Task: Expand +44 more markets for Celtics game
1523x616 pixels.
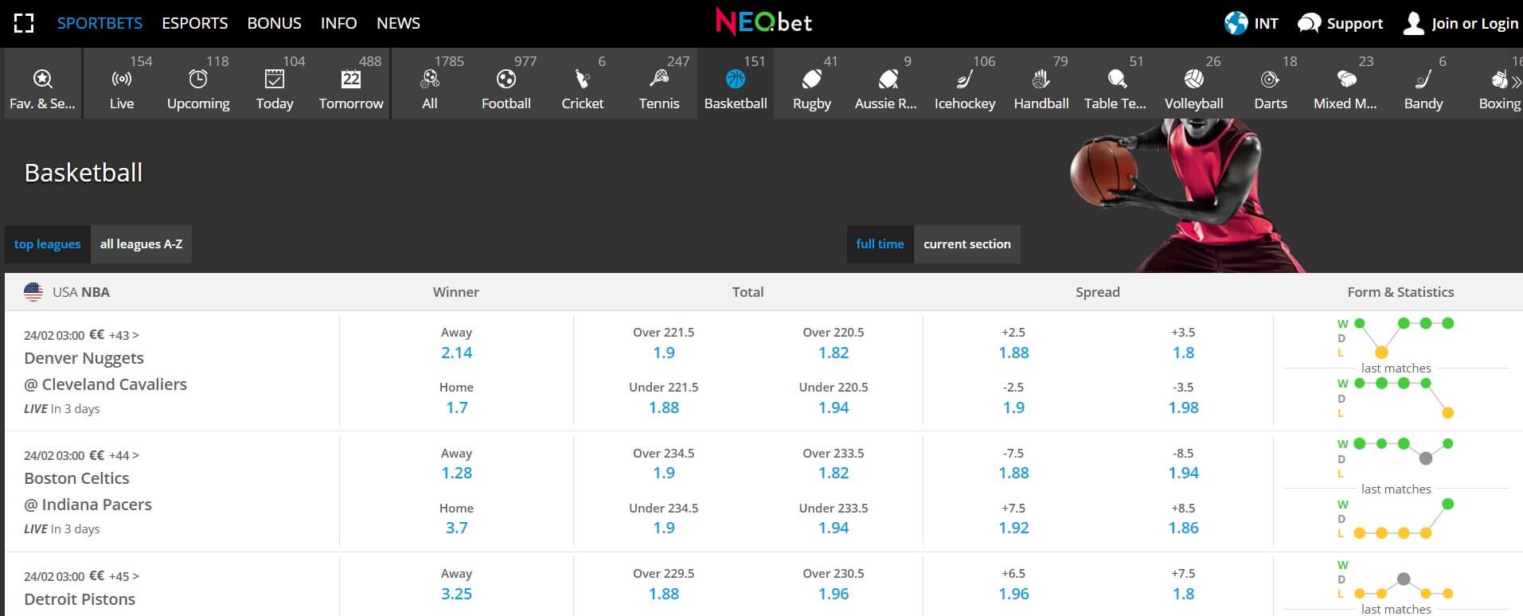Action: (x=123, y=455)
